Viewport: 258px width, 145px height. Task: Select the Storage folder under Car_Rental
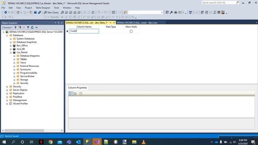coord(24,80)
